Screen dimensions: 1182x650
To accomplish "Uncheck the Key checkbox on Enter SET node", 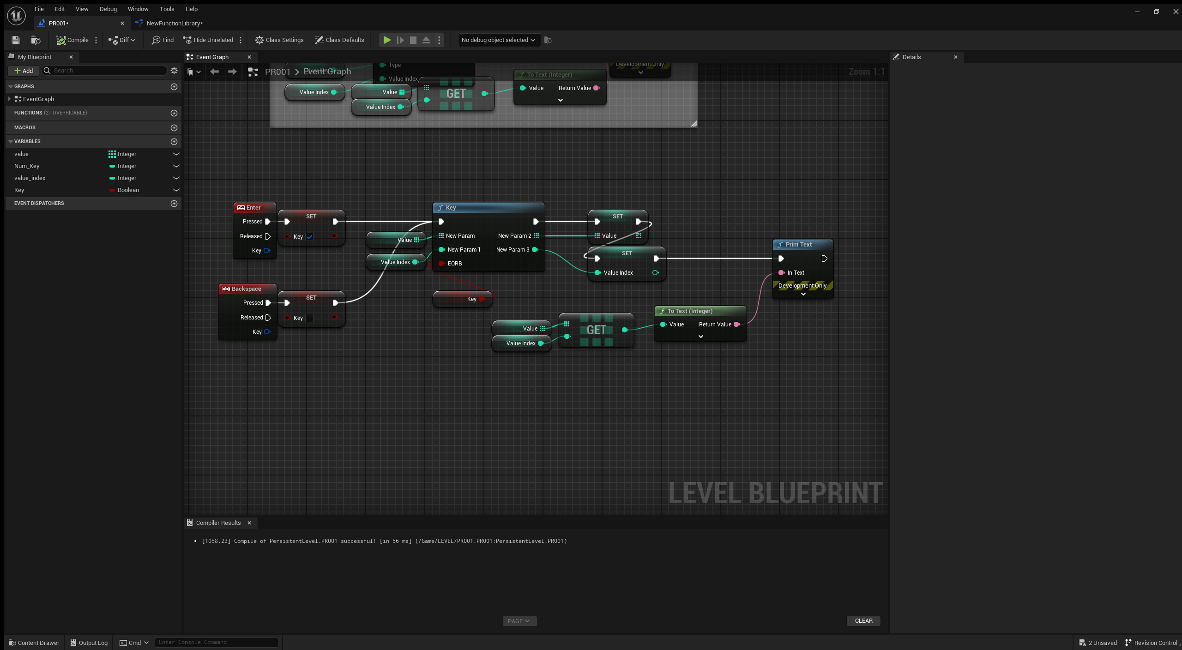I will point(309,237).
